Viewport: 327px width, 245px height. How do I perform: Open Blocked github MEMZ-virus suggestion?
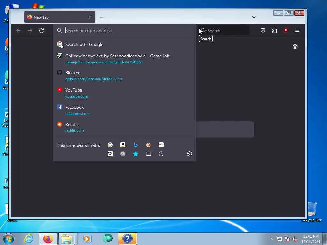click(x=125, y=76)
